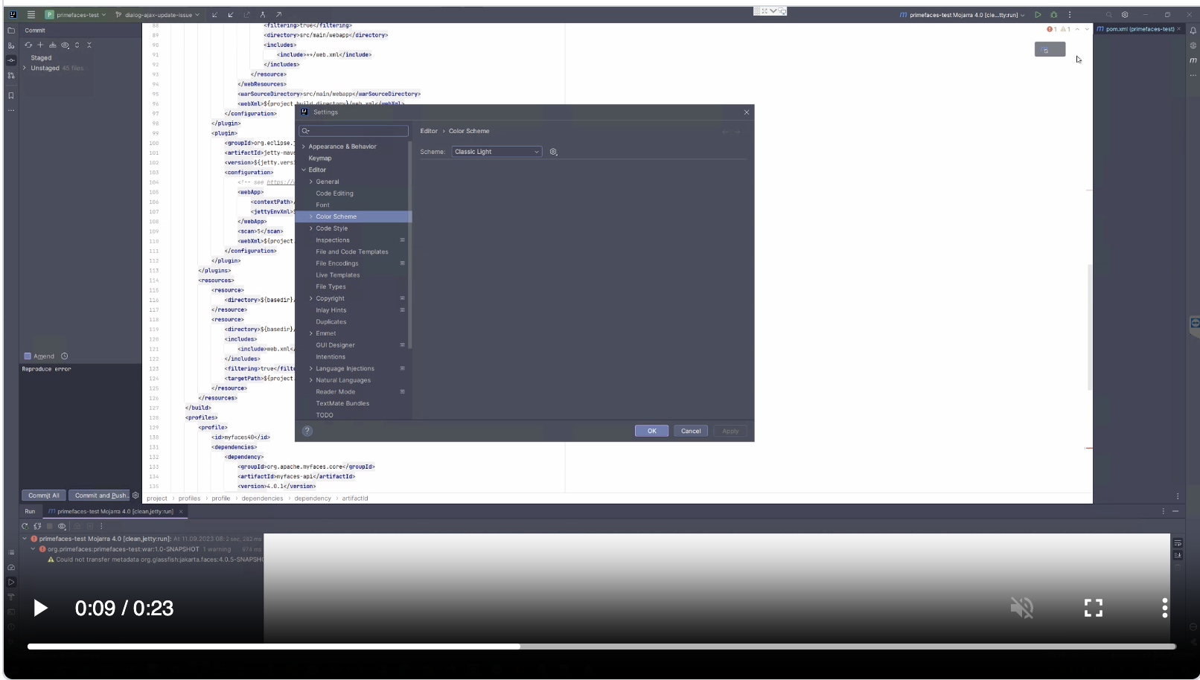
Task: Rerun the build in the Run panel
Action: pyautogui.click(x=25, y=526)
